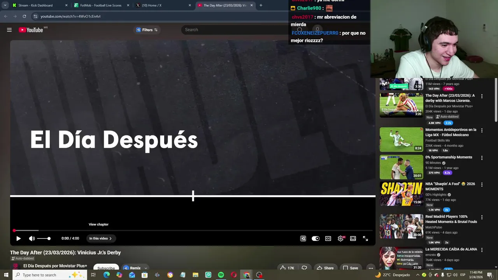Switch to FotMob - Football Live Scores tab
498x280 pixels.
pyautogui.click(x=101, y=5)
